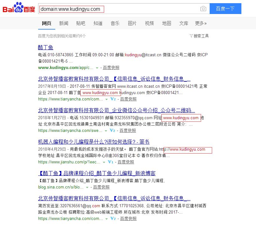The height and width of the screenshot is (226, 256).
Task: Open camera image search icon
Action: pos(203,9)
